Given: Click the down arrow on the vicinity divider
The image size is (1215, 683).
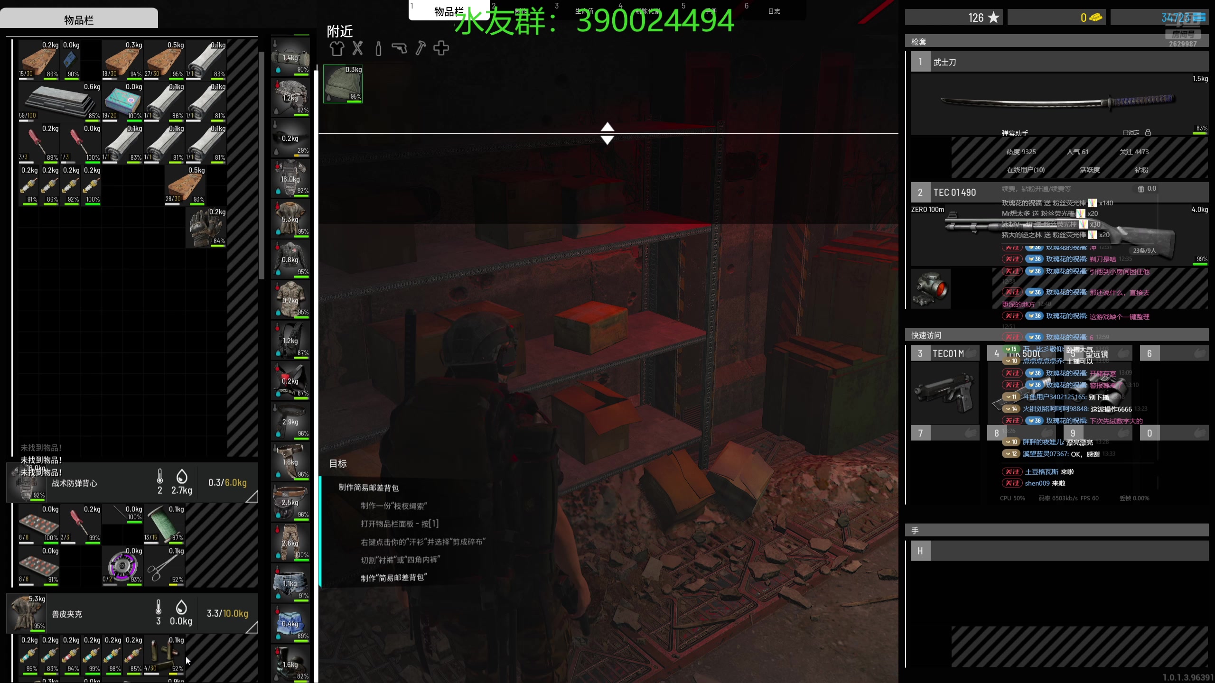Looking at the screenshot, I should (x=607, y=140).
